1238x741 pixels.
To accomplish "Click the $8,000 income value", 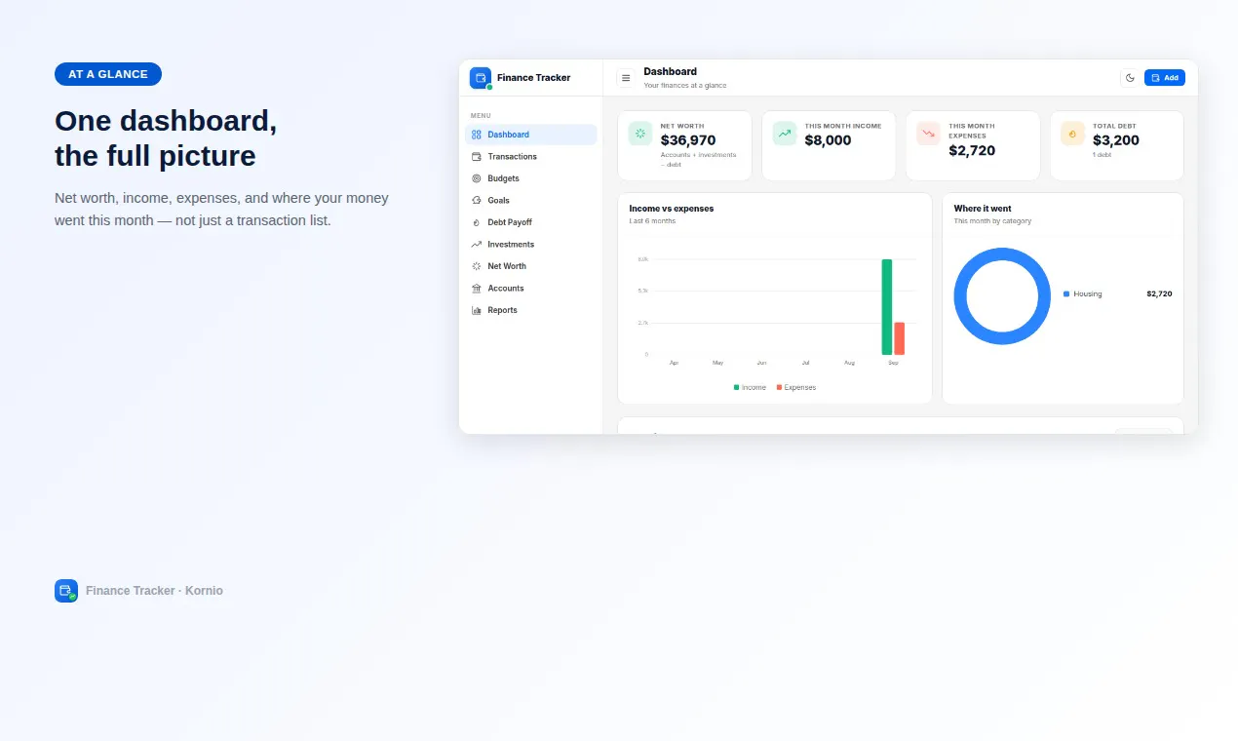I will (x=829, y=140).
